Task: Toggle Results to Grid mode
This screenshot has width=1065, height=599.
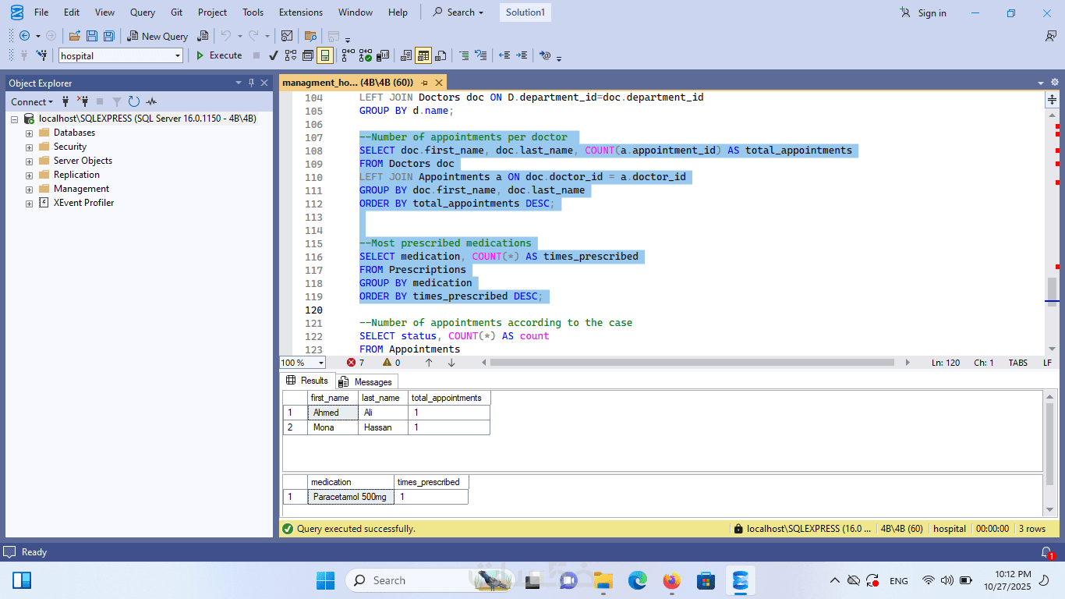Action: tap(423, 55)
